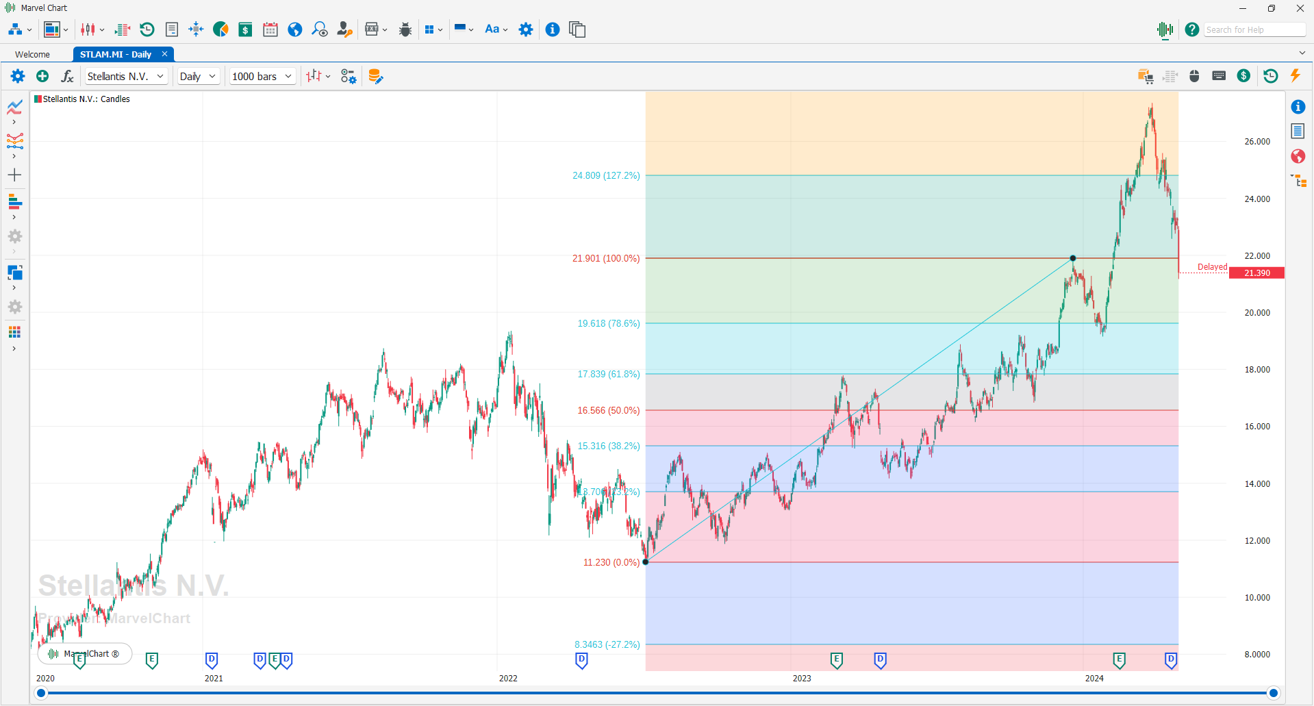The height and width of the screenshot is (706, 1314).
Task: Open the list options gear icon
Action: [349, 76]
